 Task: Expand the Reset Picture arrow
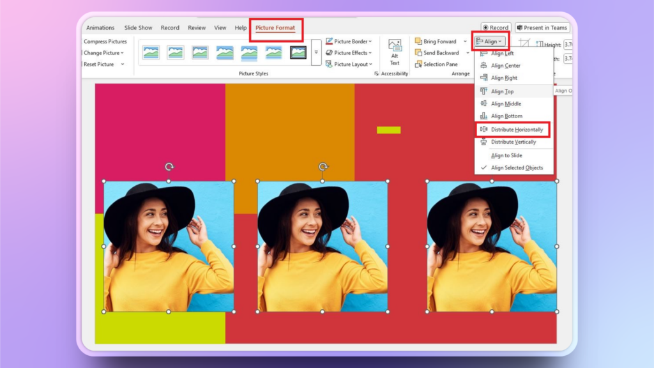coord(123,65)
